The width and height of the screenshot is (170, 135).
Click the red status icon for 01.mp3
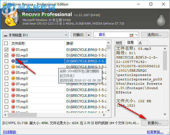click(x=13, y=50)
